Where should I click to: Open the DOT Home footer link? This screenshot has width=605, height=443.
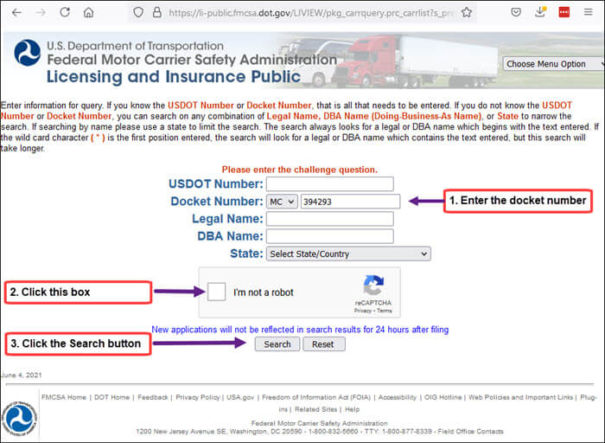point(111,397)
